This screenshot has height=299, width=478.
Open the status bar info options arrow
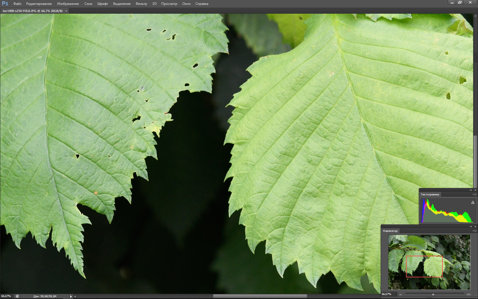pyautogui.click(x=71, y=296)
